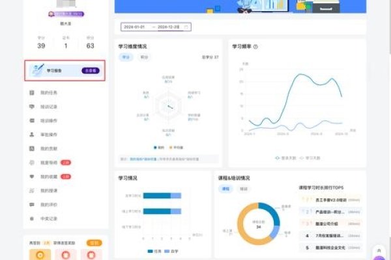Click the blue illustrated banner at top

point(240,6)
